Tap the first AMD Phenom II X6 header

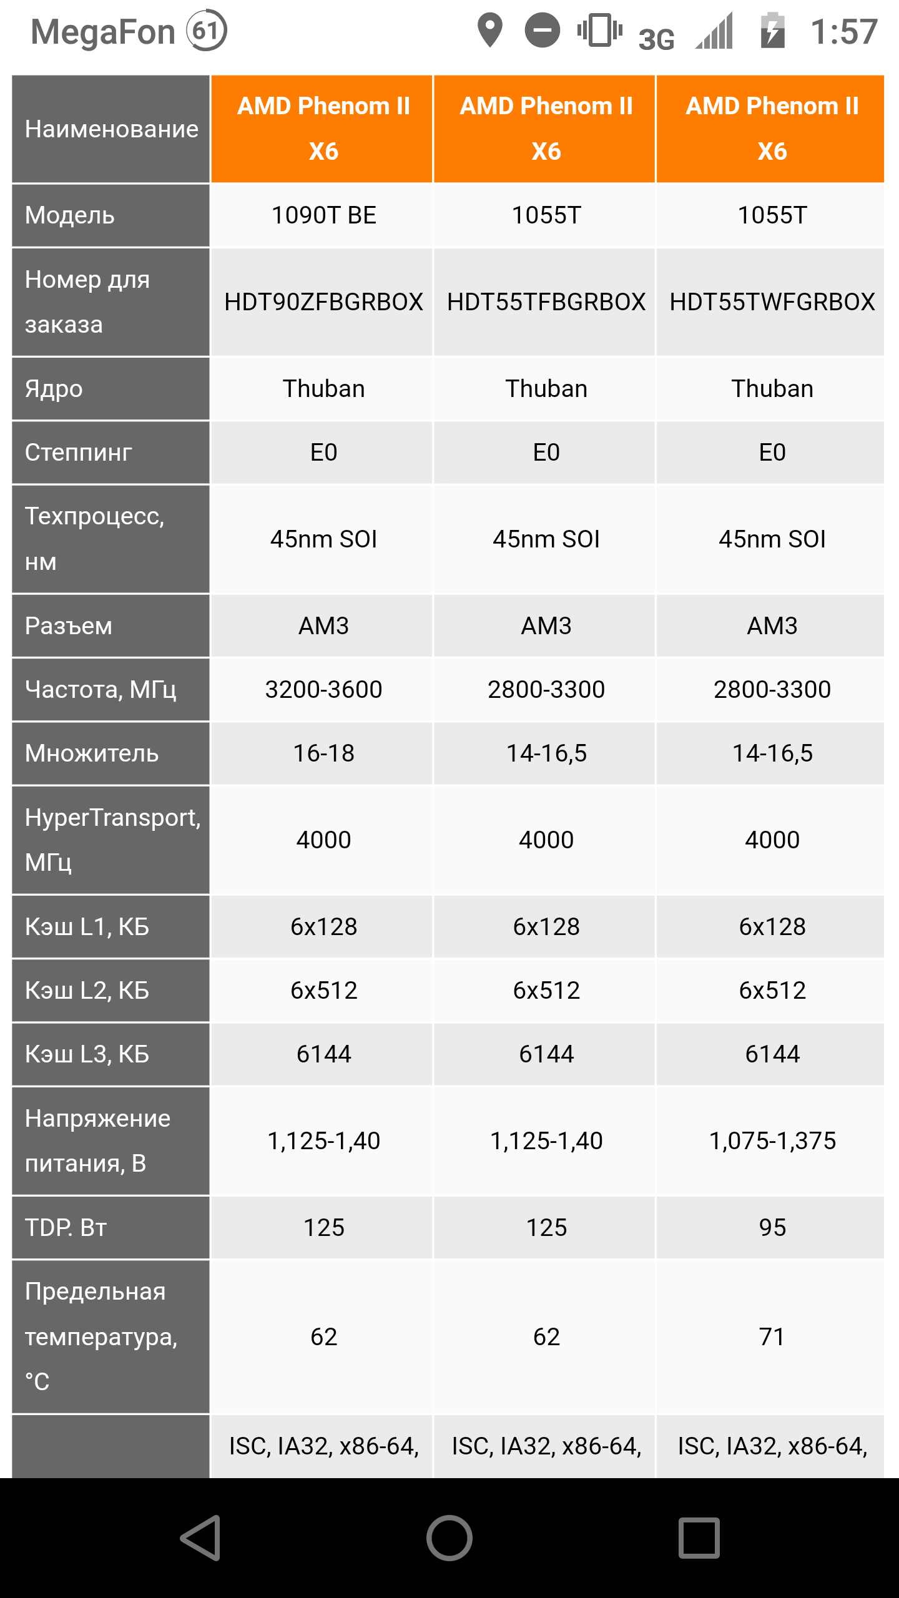click(323, 129)
